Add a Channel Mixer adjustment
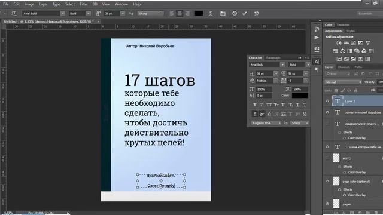 click(x=364, y=51)
